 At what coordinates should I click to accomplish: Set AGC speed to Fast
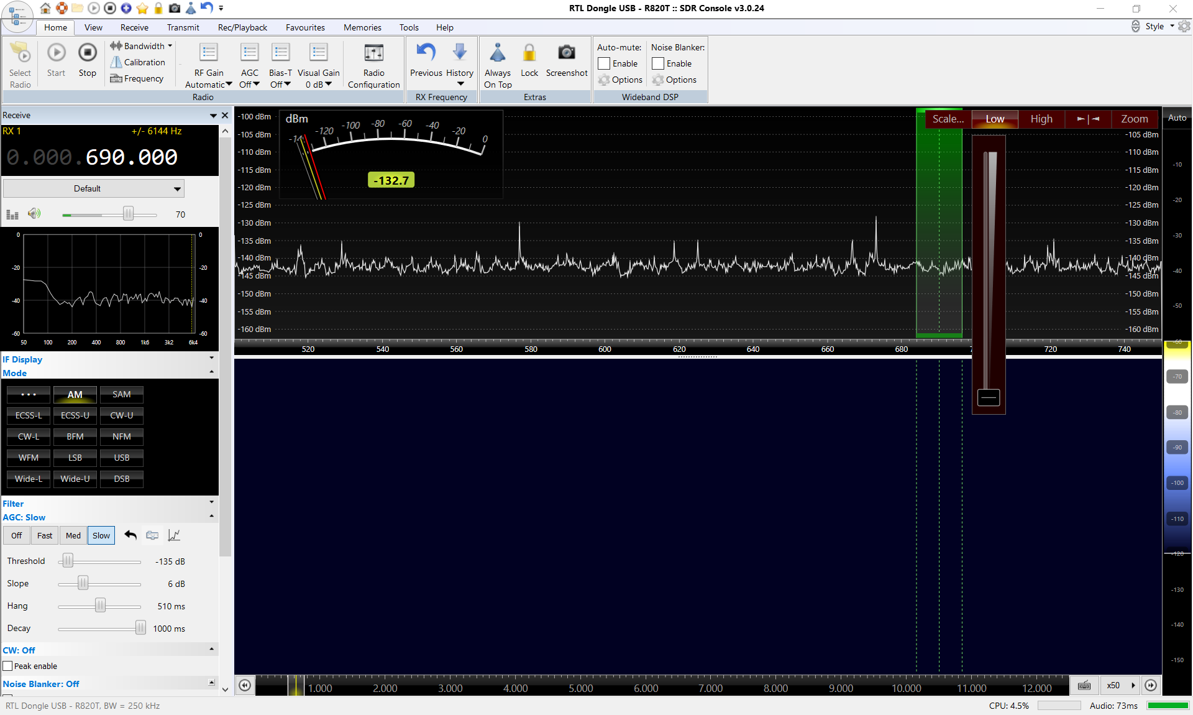click(45, 535)
